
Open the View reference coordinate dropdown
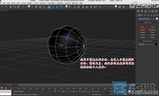67,6
